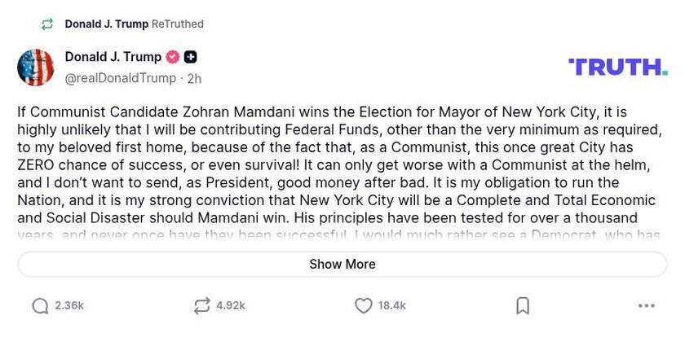Image resolution: width=685 pixels, height=337 pixels.
Task: Click the green ReTruth arrows in header
Action: click(47, 24)
